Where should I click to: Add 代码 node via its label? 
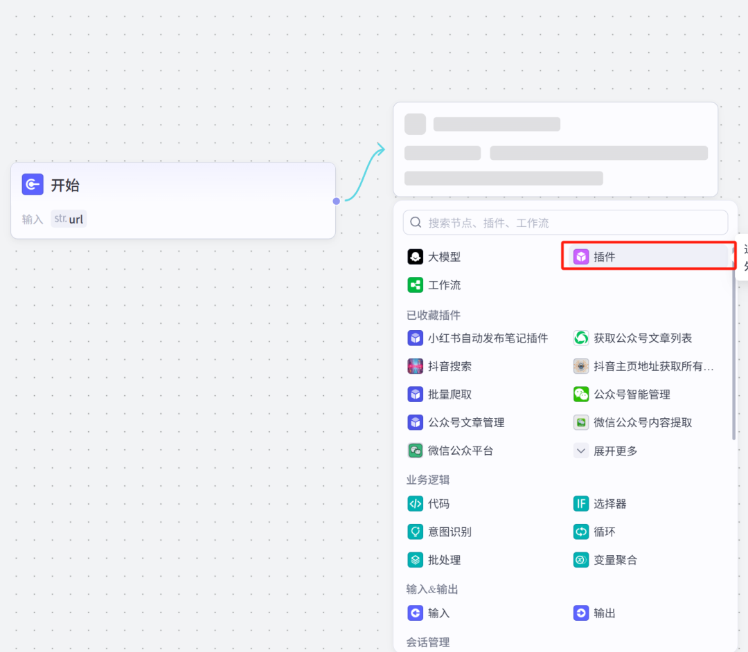pos(439,504)
